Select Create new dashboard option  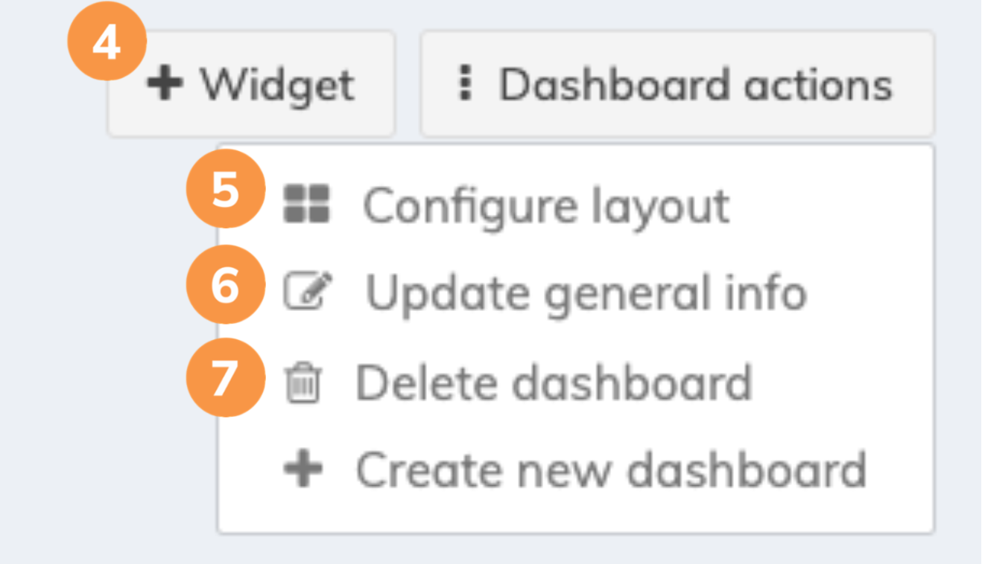[x=611, y=470]
